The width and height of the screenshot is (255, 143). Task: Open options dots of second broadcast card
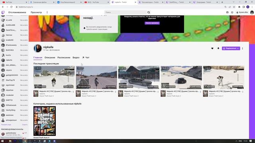(x=116, y=92)
